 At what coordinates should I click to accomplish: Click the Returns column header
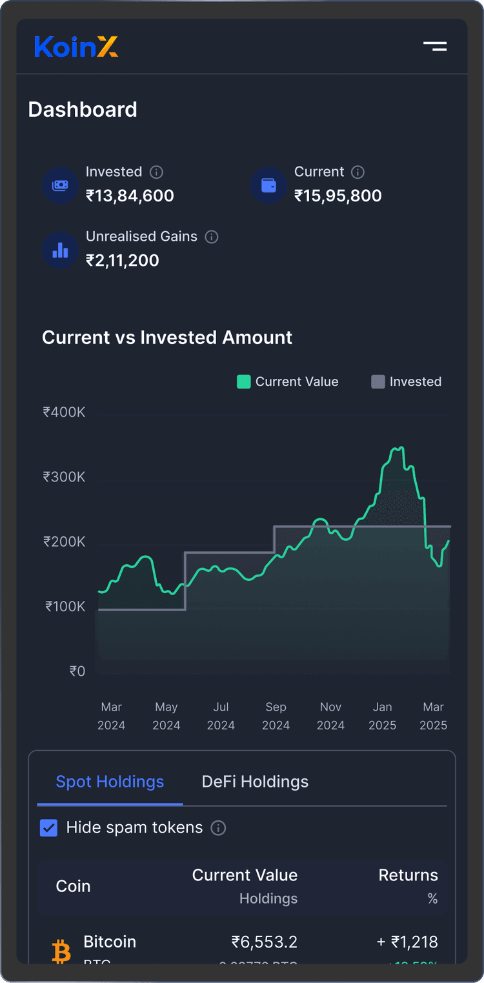pos(408,875)
